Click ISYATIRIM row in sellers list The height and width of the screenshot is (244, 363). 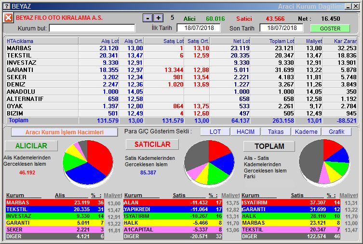173,216
